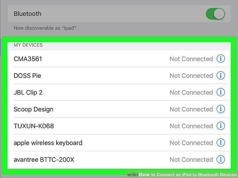The height and width of the screenshot is (178, 238).
Task: Open info for CMA3561 device
Action: pos(221,59)
